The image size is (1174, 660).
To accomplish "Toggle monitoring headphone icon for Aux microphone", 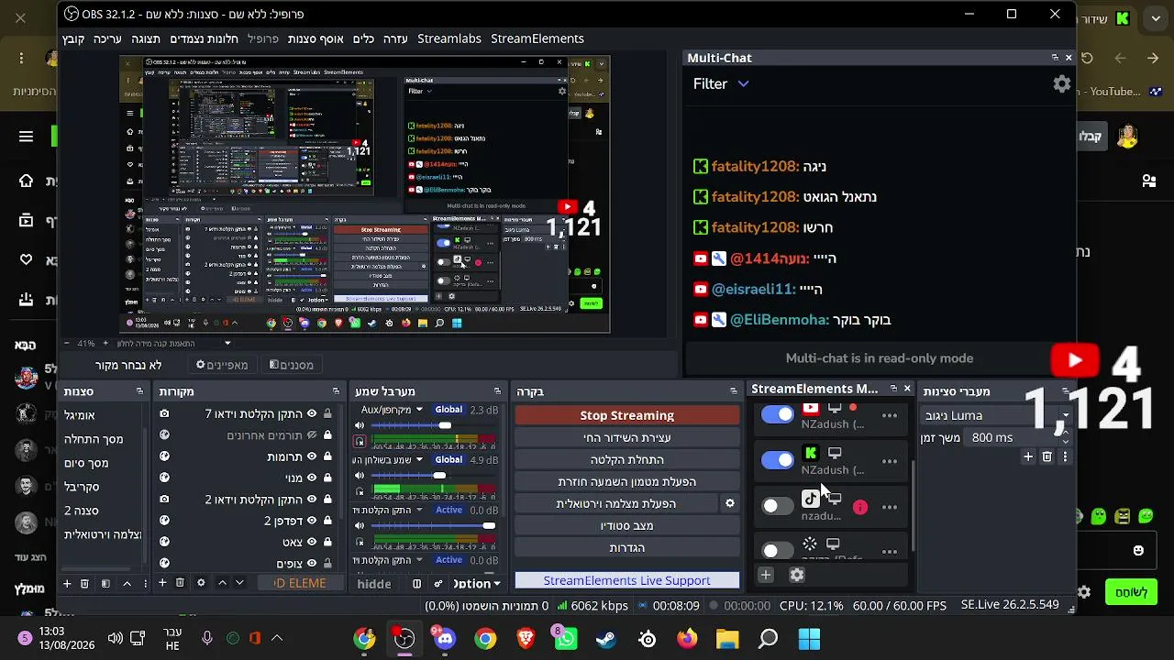I will click(360, 441).
